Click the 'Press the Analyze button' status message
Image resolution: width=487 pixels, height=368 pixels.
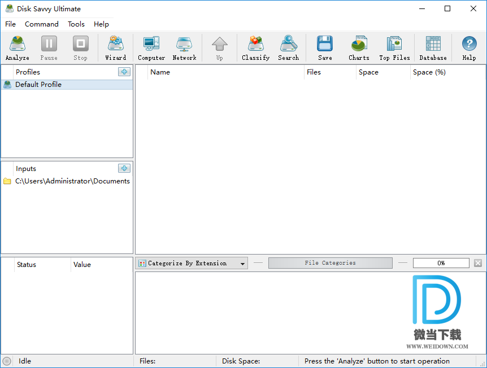tap(377, 361)
